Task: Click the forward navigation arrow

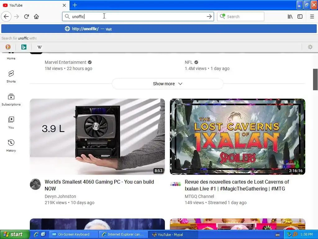Action: point(16,16)
